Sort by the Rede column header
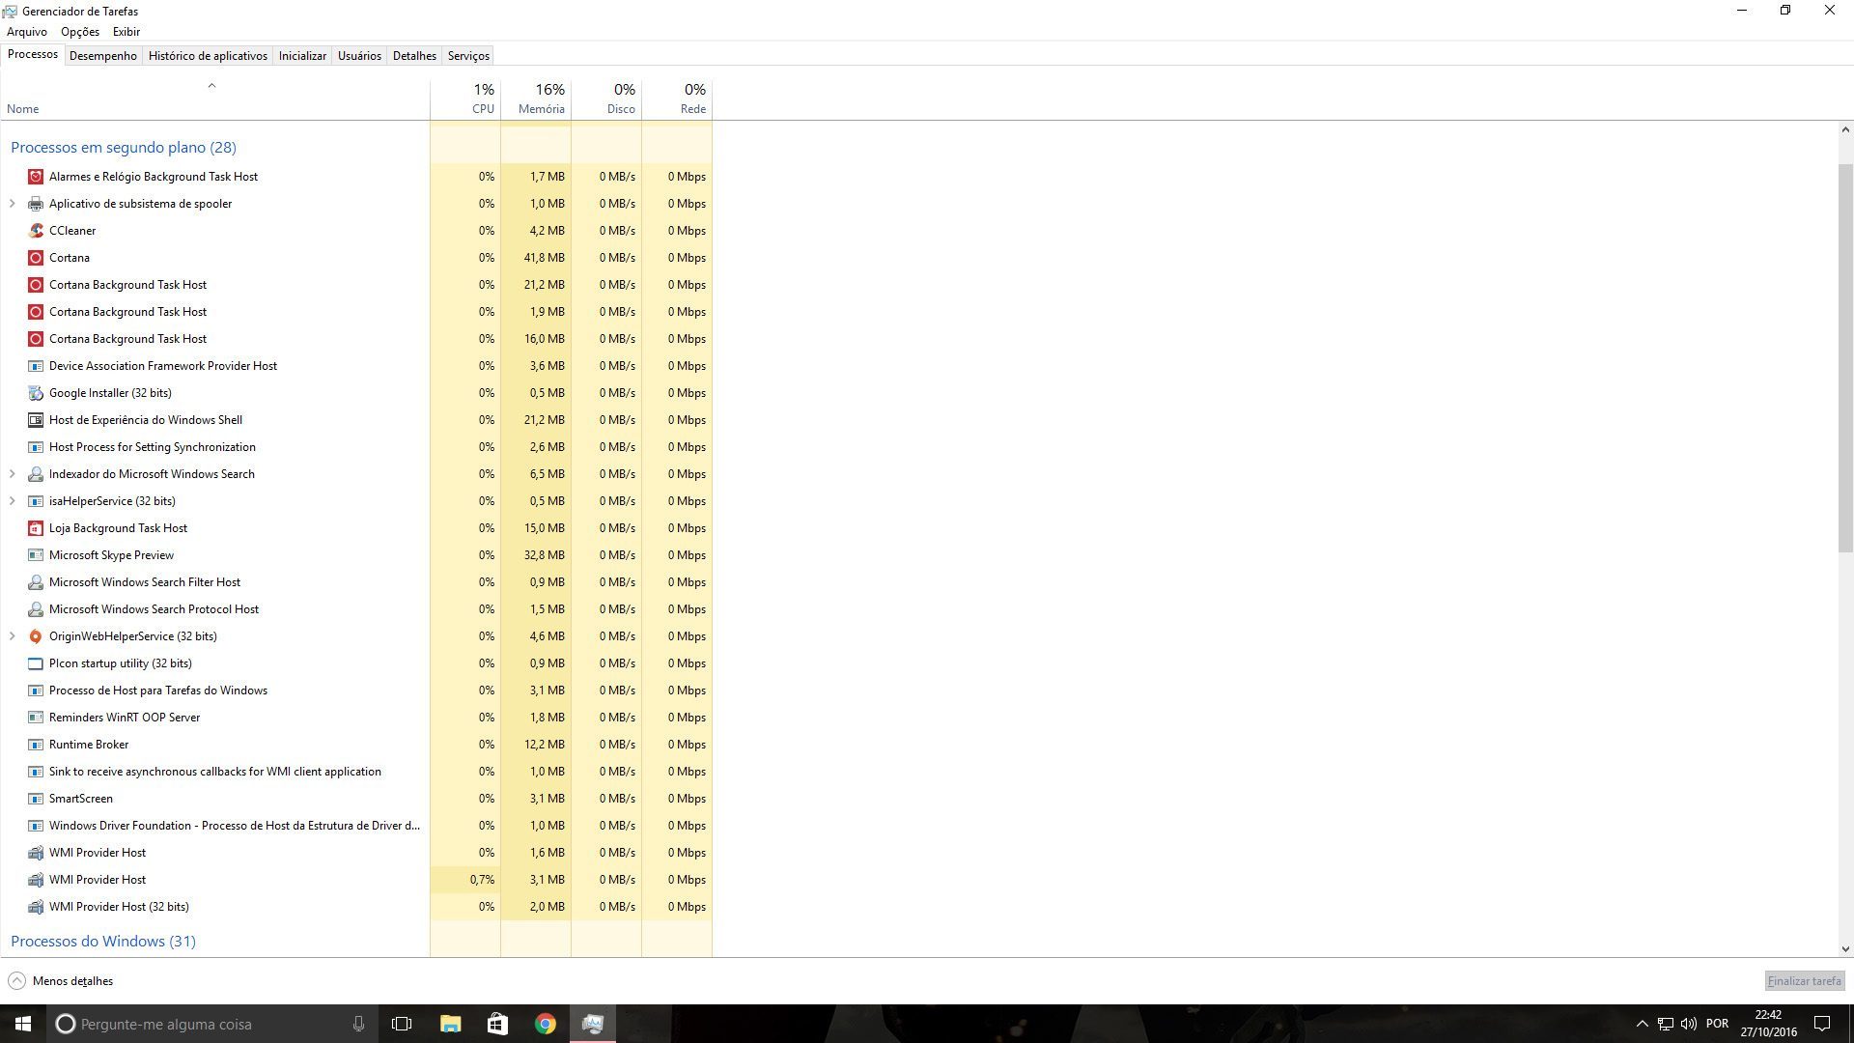 pyautogui.click(x=677, y=99)
